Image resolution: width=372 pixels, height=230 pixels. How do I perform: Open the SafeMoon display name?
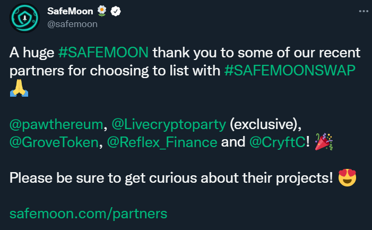point(70,11)
